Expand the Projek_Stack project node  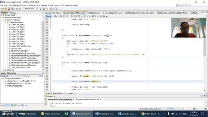coord(1,15)
